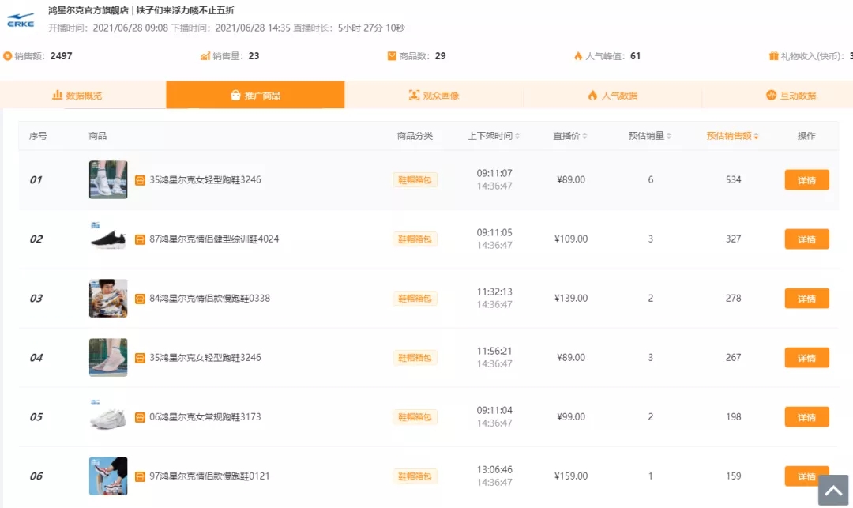Sort by 直播价 column

pyautogui.click(x=570, y=136)
